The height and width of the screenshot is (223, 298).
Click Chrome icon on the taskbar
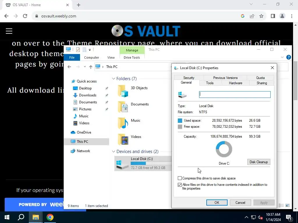tap(50, 217)
